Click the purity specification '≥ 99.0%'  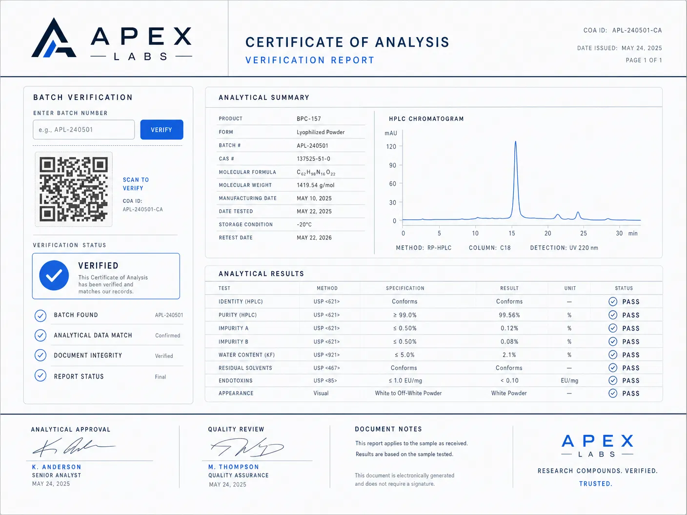pos(405,315)
